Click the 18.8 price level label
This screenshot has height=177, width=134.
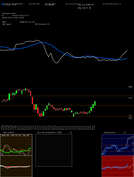[130, 115]
